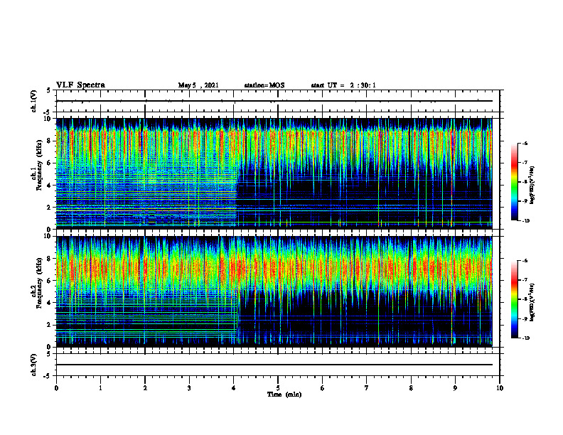Click the '-10' label on ch.2 color bar
The height and width of the screenshot is (435, 563).
tap(525, 338)
